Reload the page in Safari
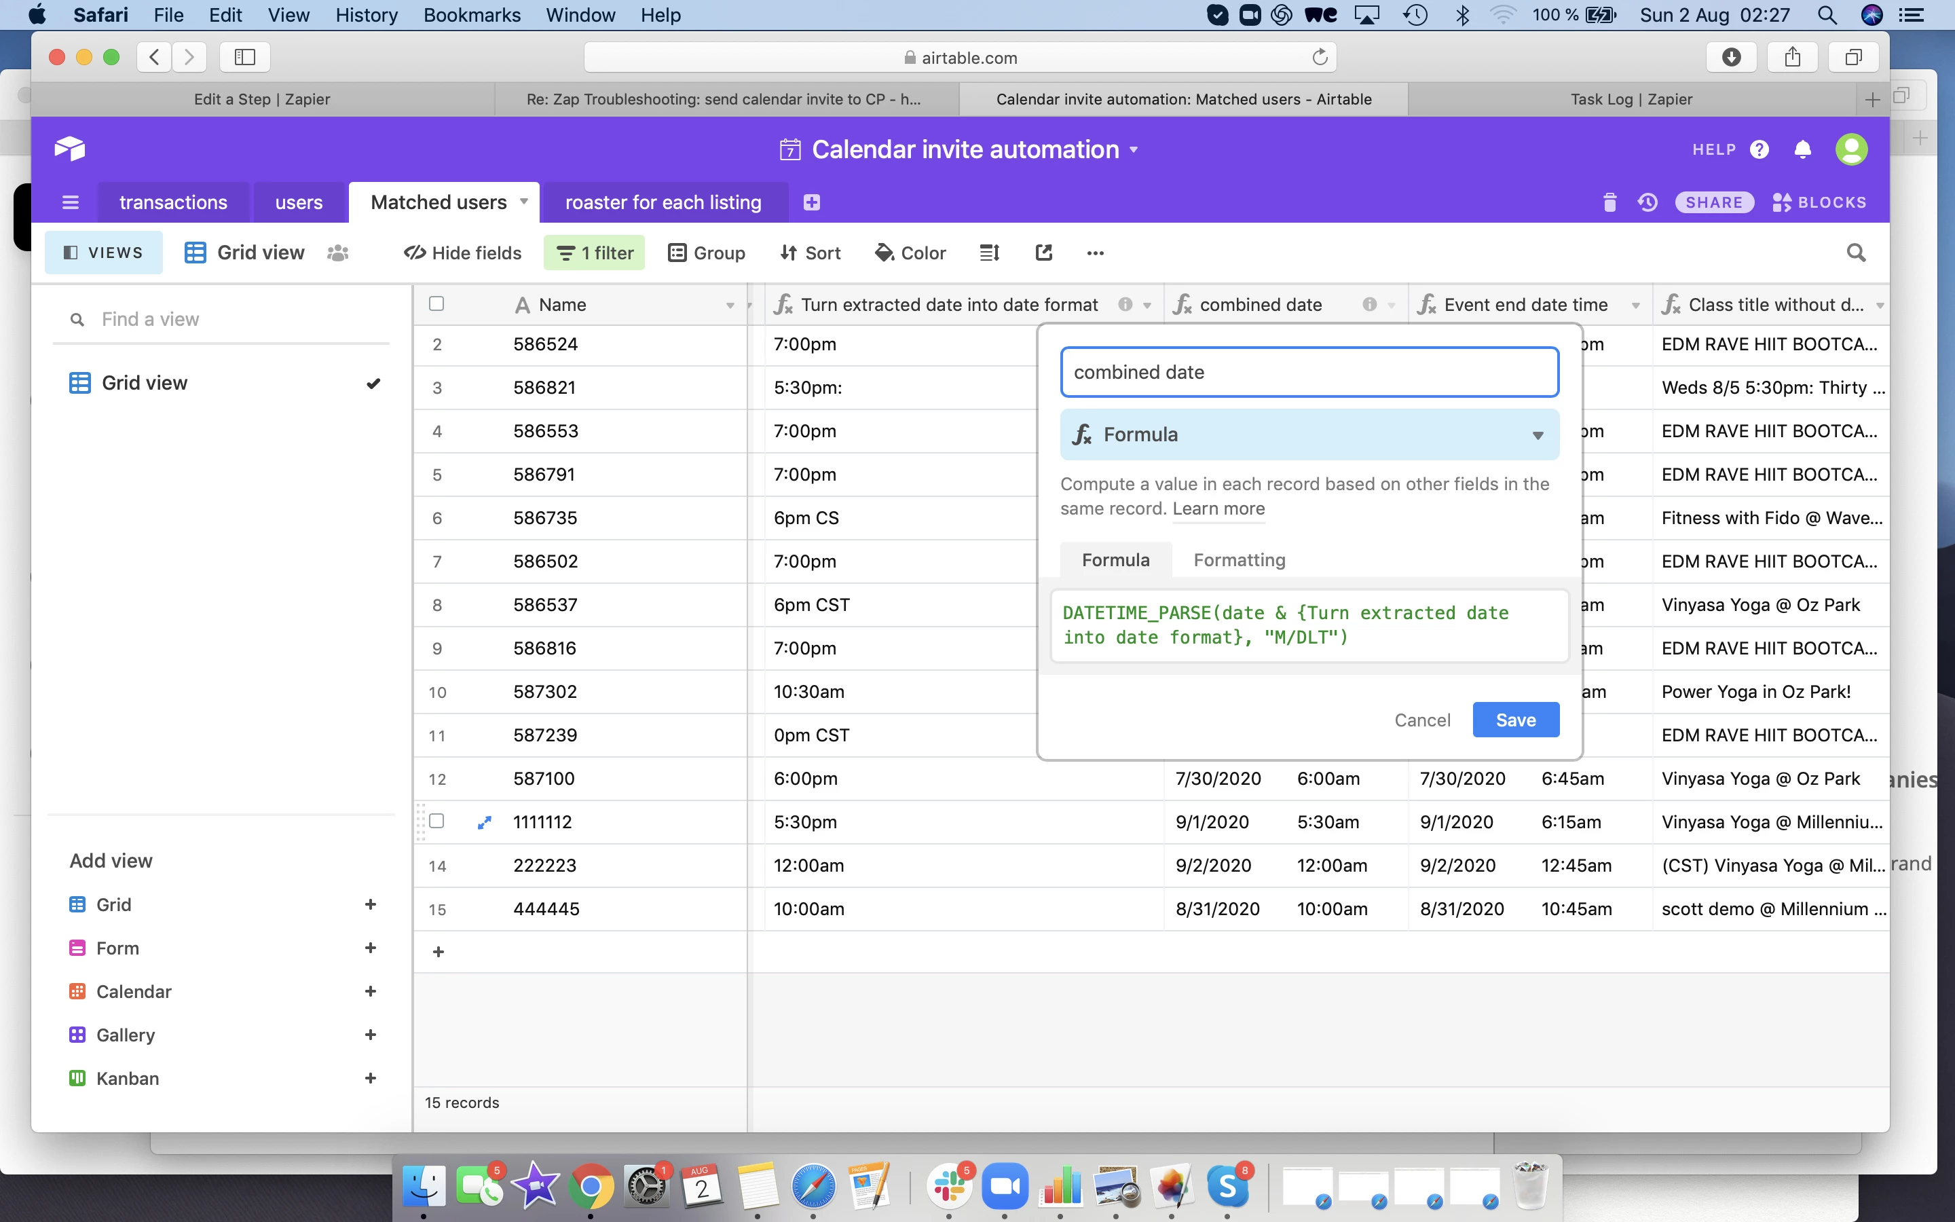 click(1320, 58)
